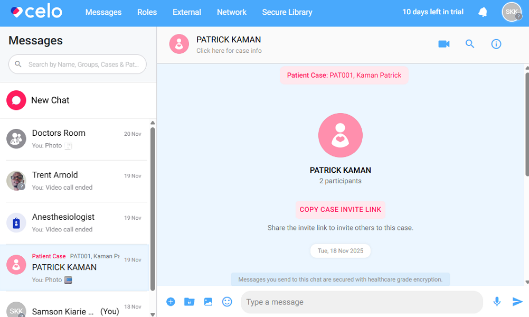Record a voice message
The height and width of the screenshot is (317, 529).
coord(497,302)
